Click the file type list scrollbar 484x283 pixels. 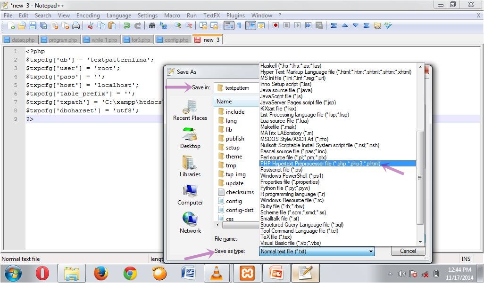(x=420, y=179)
